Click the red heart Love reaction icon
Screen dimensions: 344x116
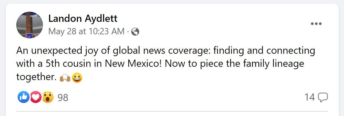[x=35, y=97]
